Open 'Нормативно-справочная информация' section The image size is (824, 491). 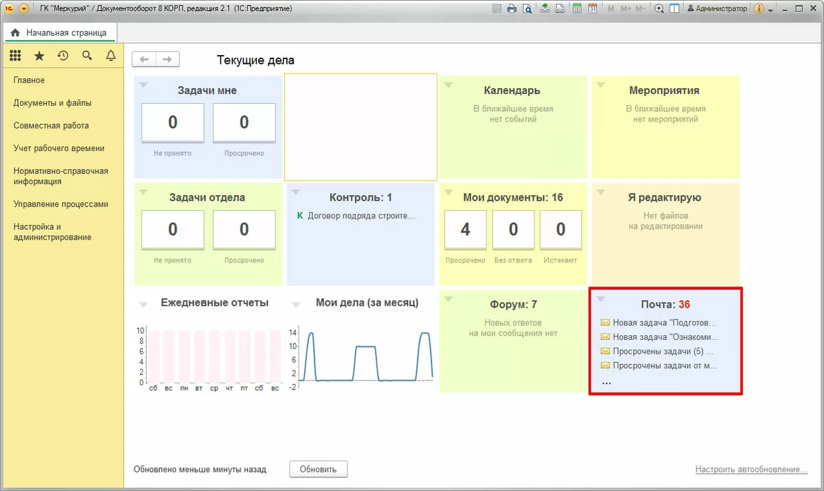(60, 176)
